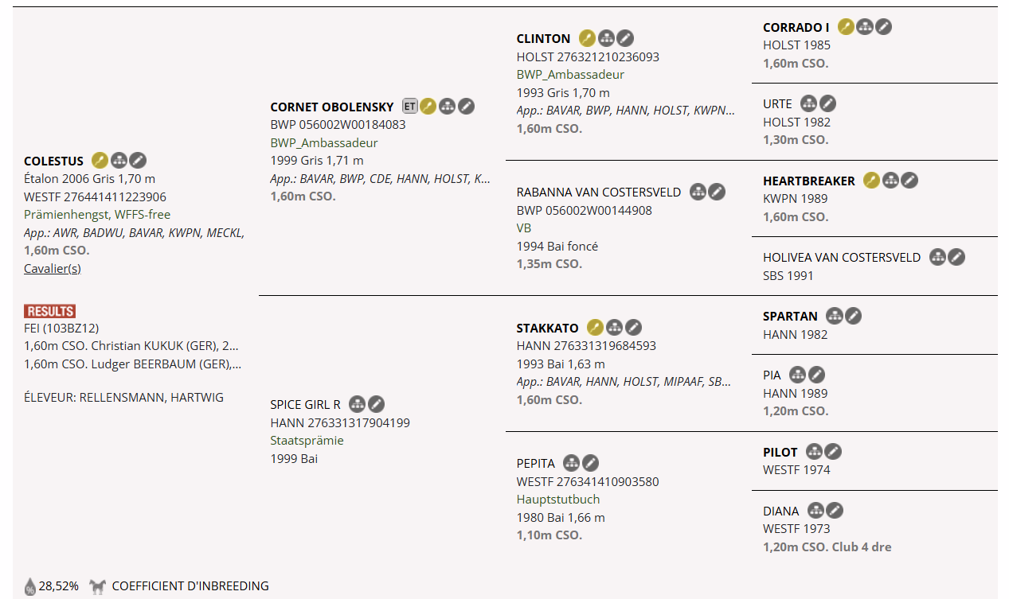Open the CLINTON horse name link

click(x=543, y=38)
